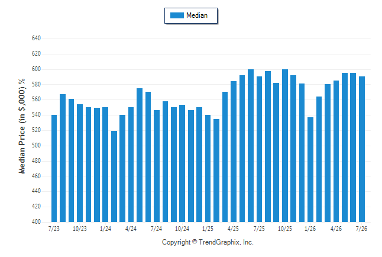The height and width of the screenshot is (257, 382).
Task: Click the 1/26 median price bar
Action: (310, 169)
